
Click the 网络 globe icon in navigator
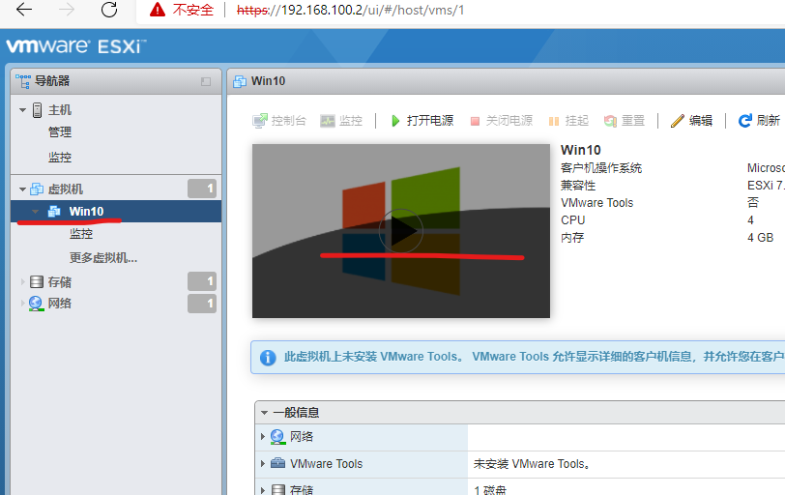click(x=36, y=304)
